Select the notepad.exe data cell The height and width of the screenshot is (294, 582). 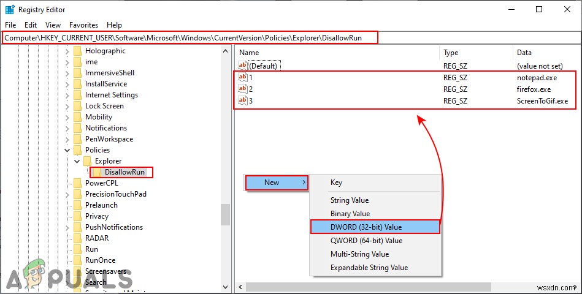[537, 78]
